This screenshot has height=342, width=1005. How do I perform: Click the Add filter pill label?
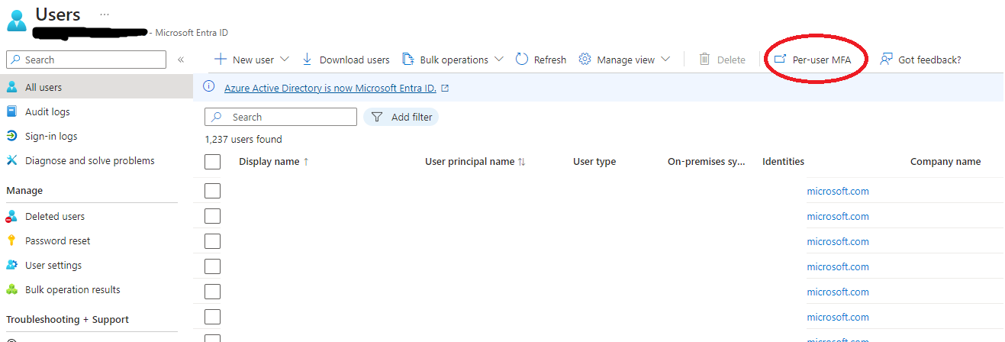point(412,117)
